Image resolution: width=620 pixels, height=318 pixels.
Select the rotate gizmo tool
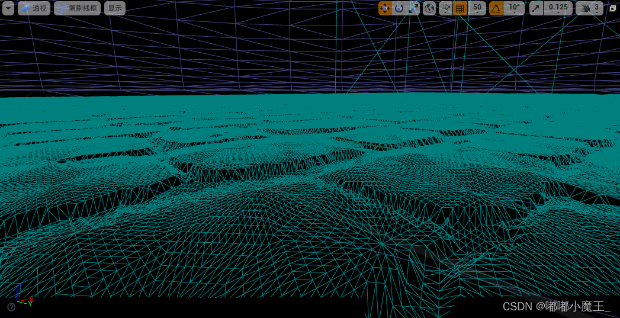399,8
